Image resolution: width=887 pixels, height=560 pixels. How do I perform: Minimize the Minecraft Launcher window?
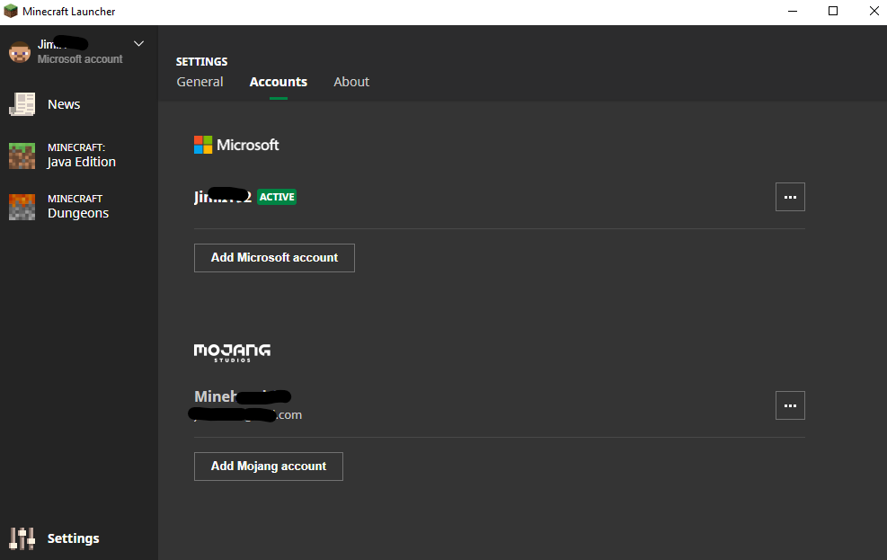pyautogui.click(x=793, y=12)
